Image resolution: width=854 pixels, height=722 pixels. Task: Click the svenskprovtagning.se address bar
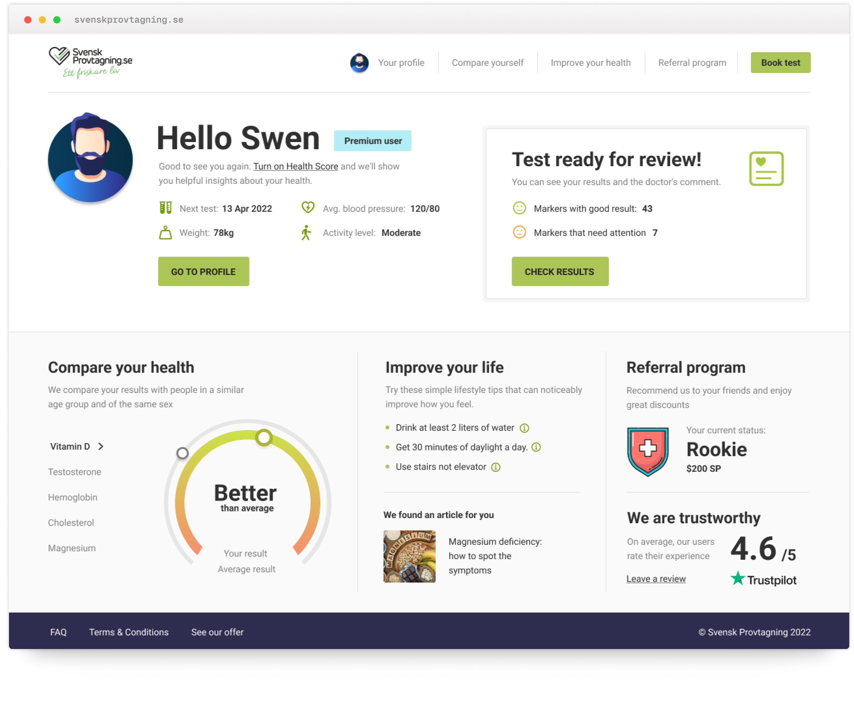click(x=128, y=20)
